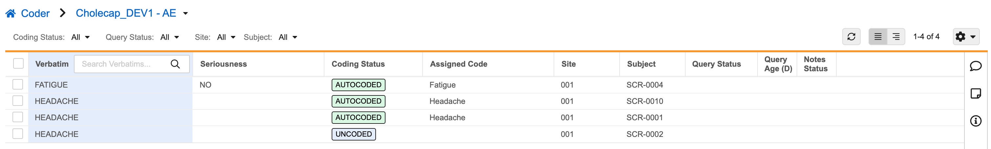Viewport: 991px width, 149px height.
Task: Click the Search Verbatims input field
Action: pyautogui.click(x=122, y=64)
